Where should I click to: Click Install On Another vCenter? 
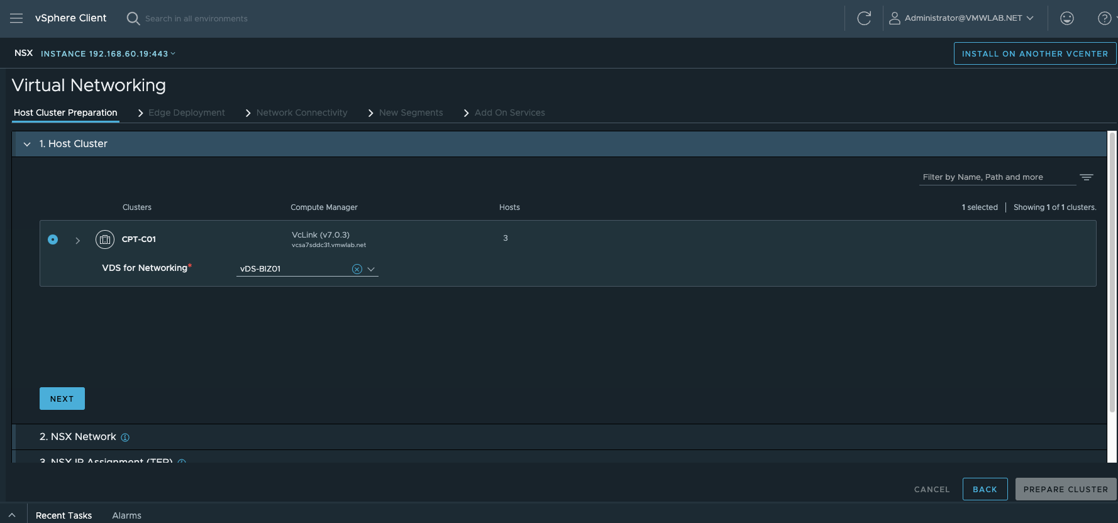tap(1035, 53)
